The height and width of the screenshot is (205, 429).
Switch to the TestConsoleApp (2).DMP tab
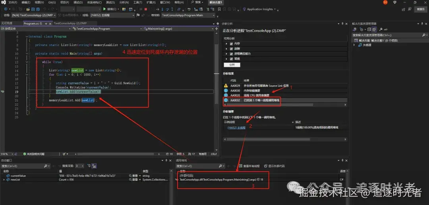coord(70,23)
